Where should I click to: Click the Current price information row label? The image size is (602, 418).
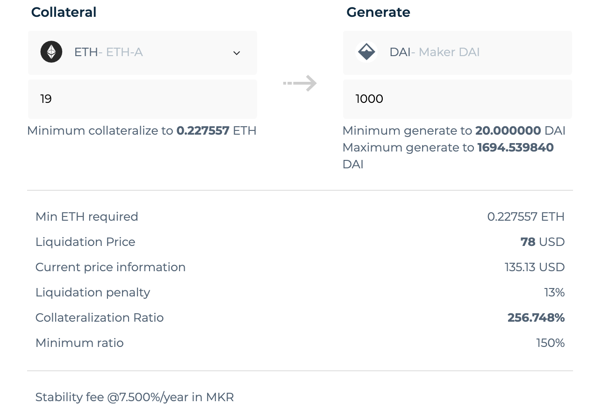pyautogui.click(x=110, y=267)
